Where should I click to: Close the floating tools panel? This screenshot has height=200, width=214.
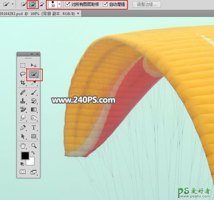pyautogui.click(x=37, y=54)
